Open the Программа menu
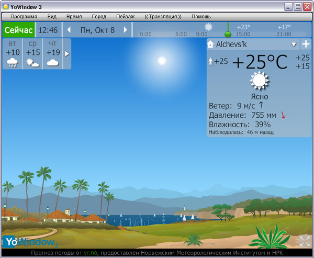 24,17
